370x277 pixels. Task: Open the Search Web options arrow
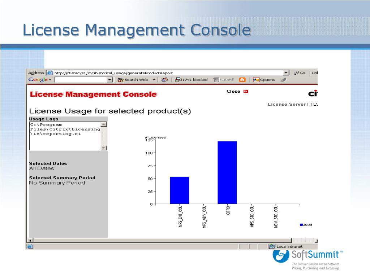point(154,80)
